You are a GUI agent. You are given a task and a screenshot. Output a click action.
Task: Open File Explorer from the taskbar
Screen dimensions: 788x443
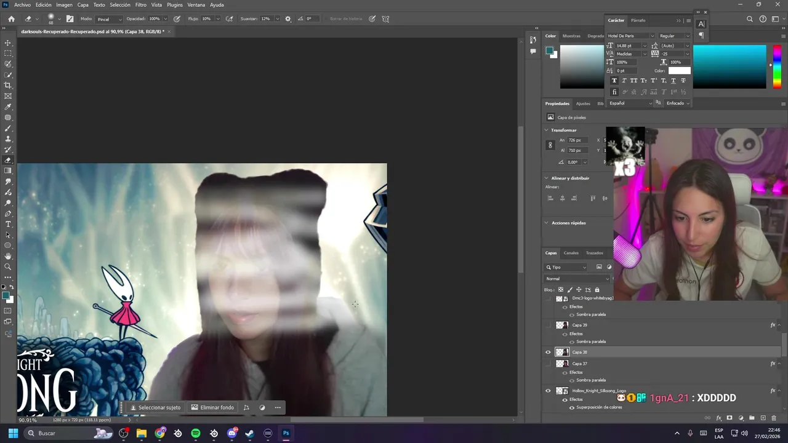142,433
